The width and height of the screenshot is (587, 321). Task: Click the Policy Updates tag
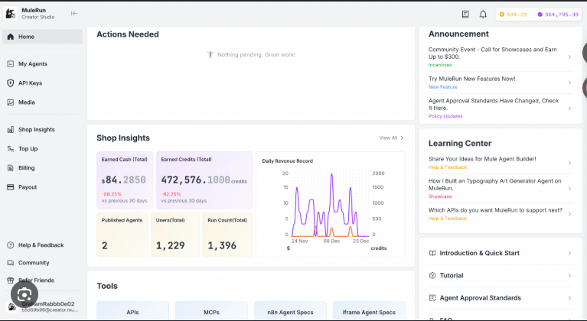pos(445,116)
